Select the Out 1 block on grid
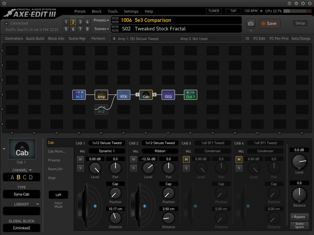 [190, 95]
